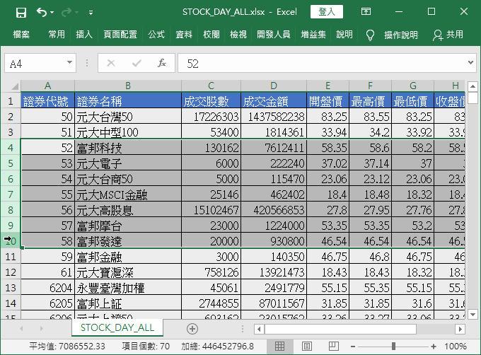Switch to the 插入 ribbon tab

84,35
